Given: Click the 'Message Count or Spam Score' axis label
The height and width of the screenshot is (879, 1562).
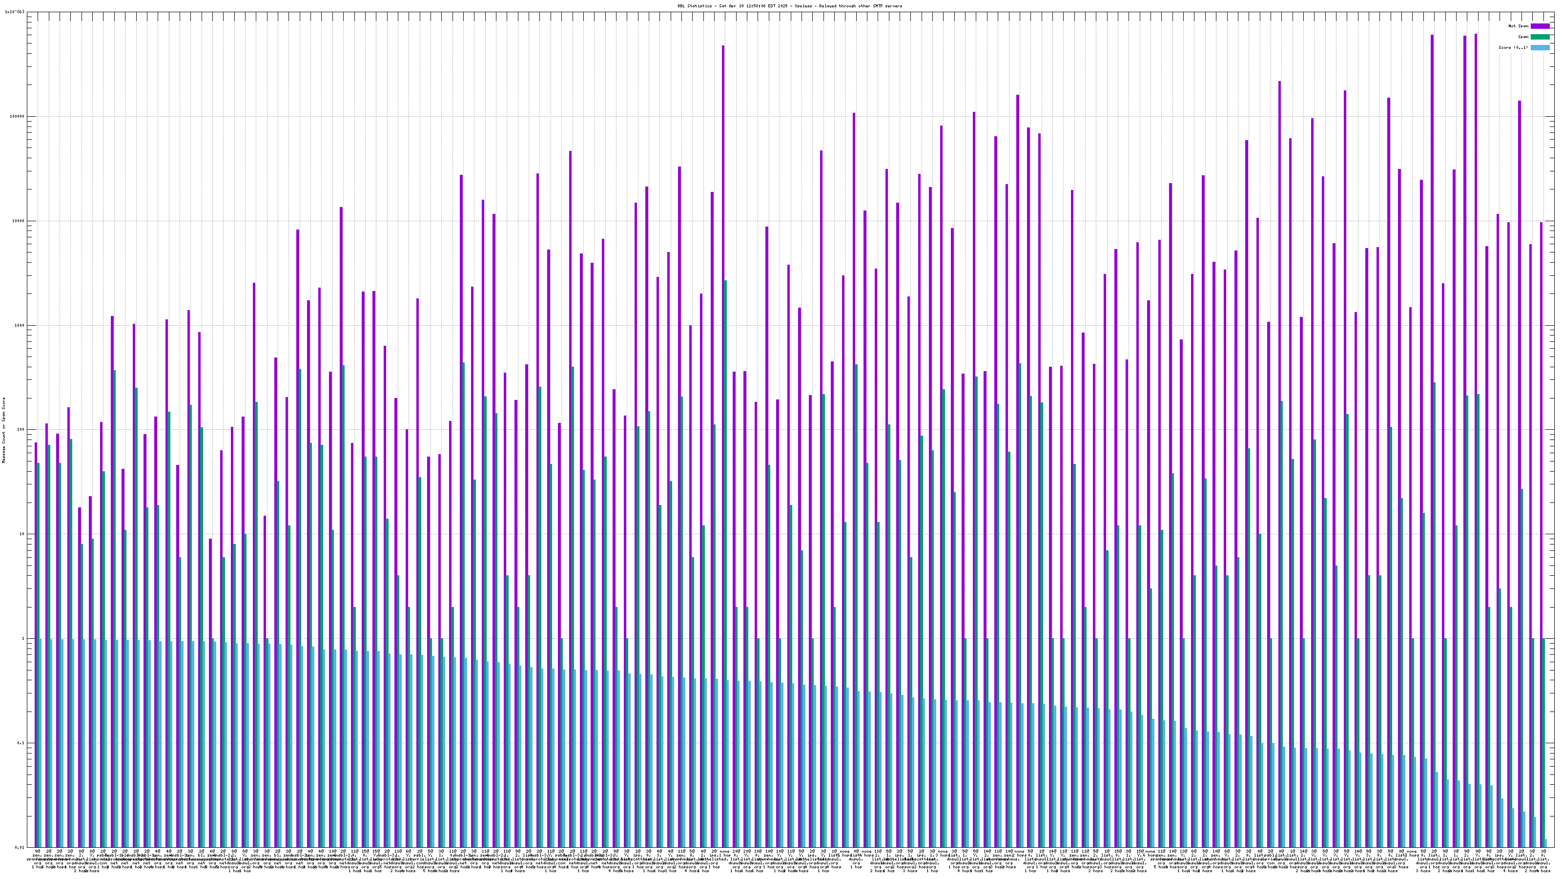Looking at the screenshot, I should [3, 430].
